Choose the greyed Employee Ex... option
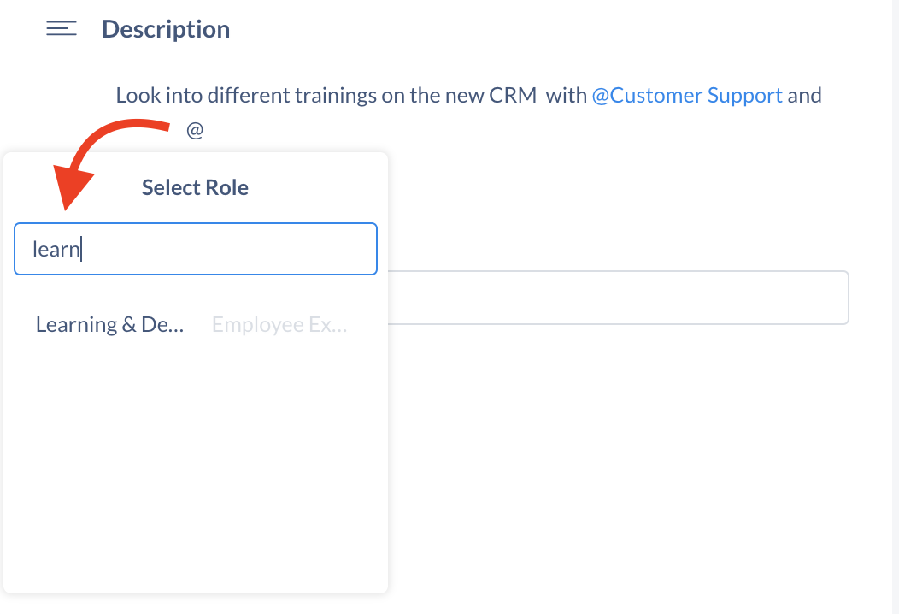The image size is (899, 614). pyautogui.click(x=279, y=325)
